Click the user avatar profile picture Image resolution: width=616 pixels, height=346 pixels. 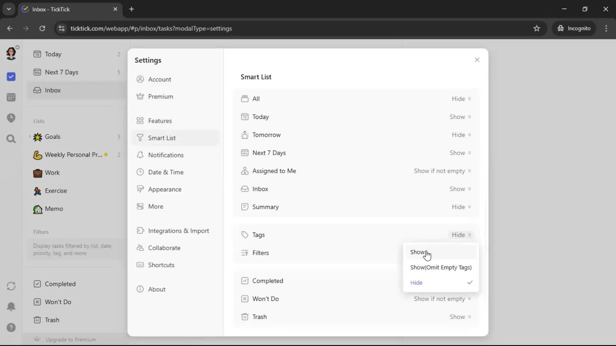(x=11, y=53)
